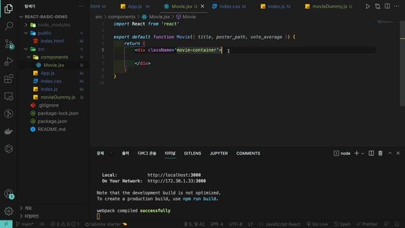Open the compare changes icon in toolbar

377,6
